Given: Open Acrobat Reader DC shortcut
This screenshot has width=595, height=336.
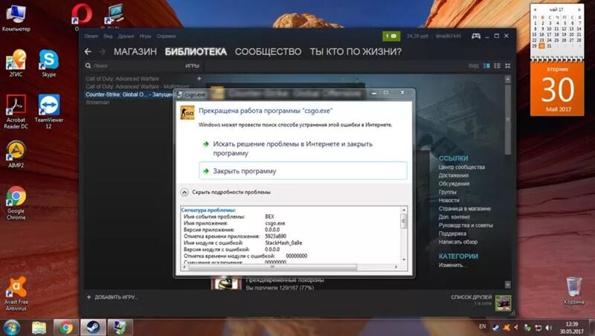Looking at the screenshot, I should (x=16, y=112).
